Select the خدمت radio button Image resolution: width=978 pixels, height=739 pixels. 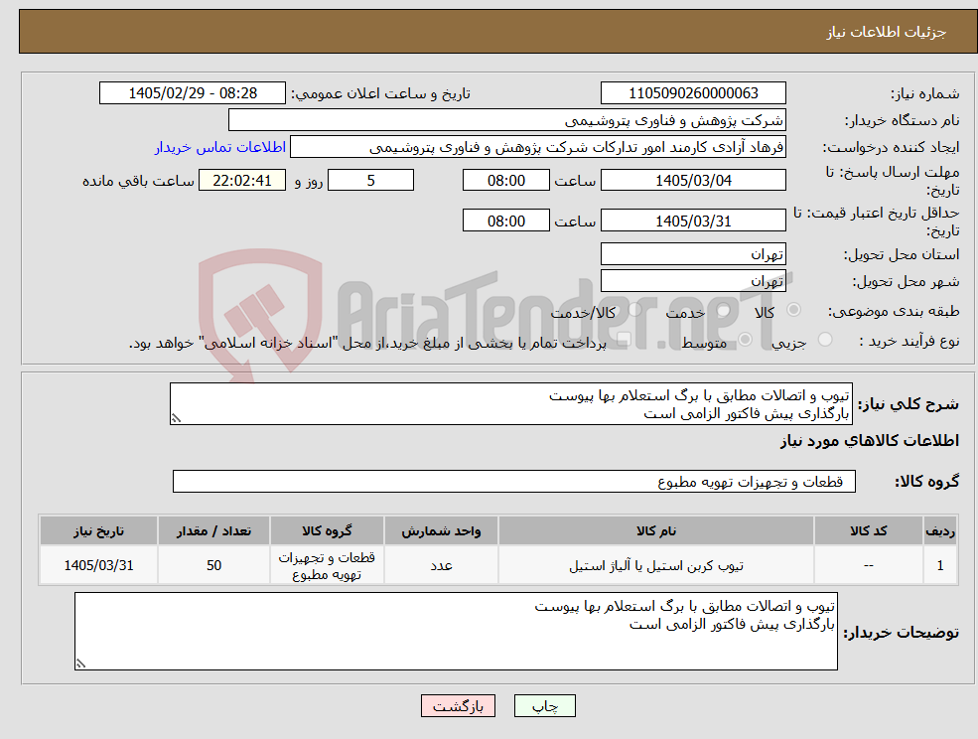(724, 310)
